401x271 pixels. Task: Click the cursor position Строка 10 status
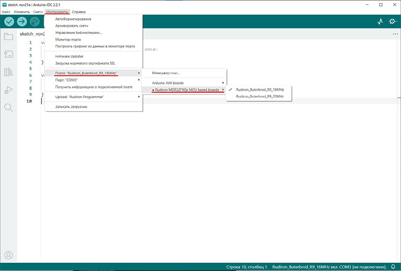(x=247, y=267)
